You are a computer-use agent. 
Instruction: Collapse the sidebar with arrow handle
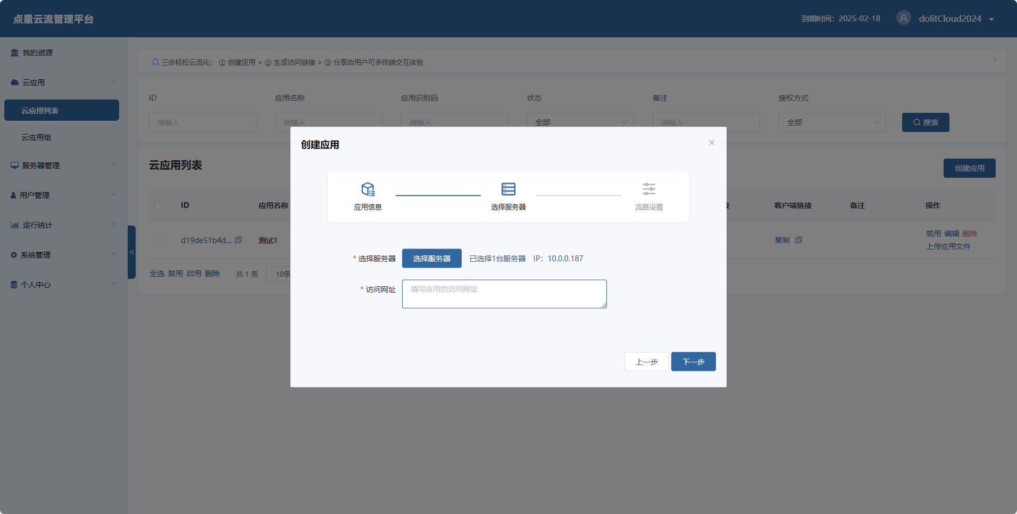click(x=131, y=252)
